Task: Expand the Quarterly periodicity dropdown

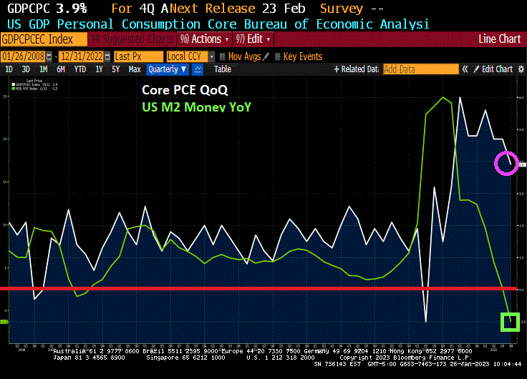Action: (167, 69)
